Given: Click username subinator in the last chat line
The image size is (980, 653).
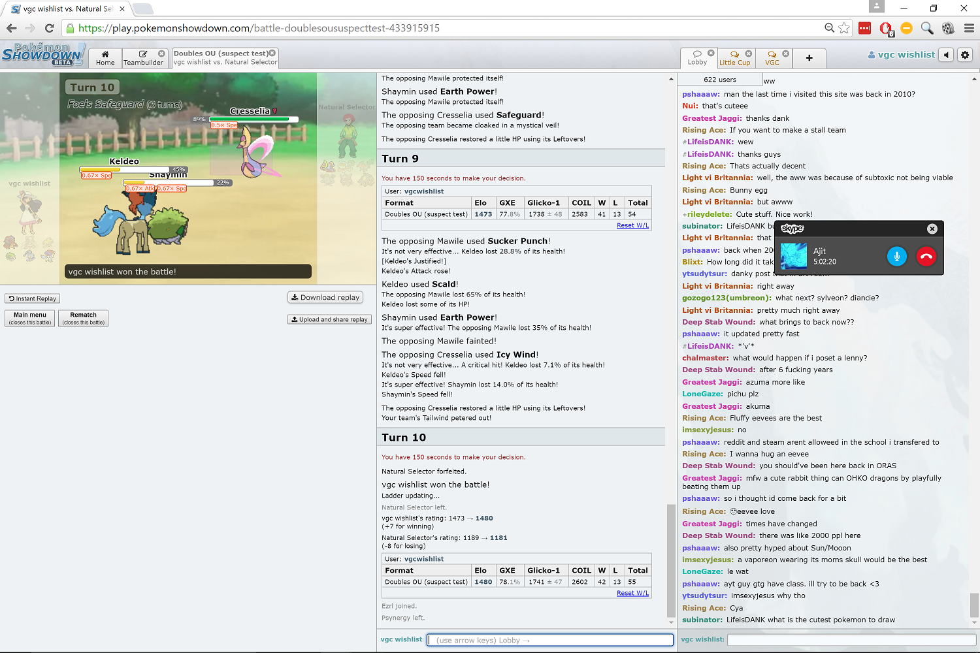Looking at the screenshot, I should click(702, 620).
